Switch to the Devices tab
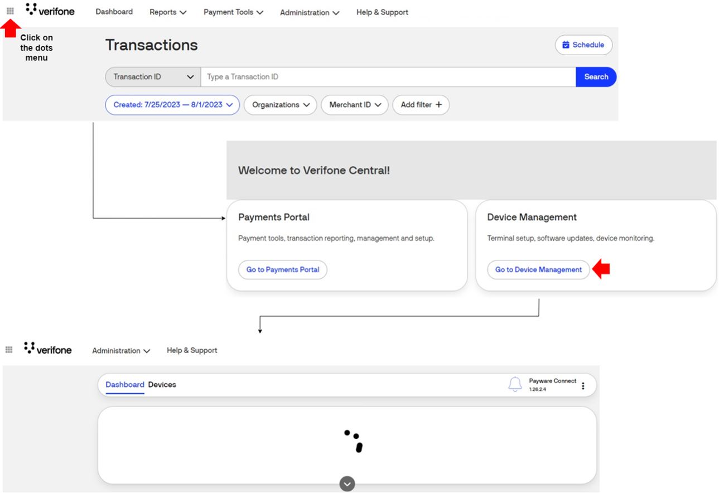Viewport: 719px width, 493px height. pos(163,384)
